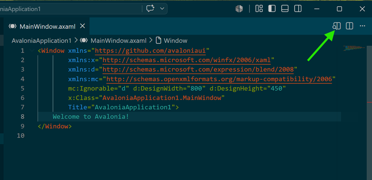
Task: Close the MainWindow.axaml tab
Action: point(82,26)
